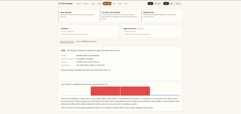Click the 'Your rendition: qualifying transitions' chart title
This screenshot has width=241, height=114.
(x=84, y=84)
